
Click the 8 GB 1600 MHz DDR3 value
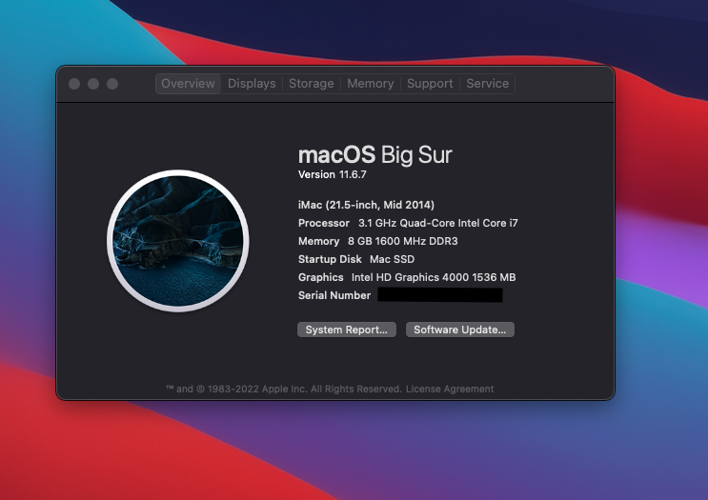coord(403,241)
